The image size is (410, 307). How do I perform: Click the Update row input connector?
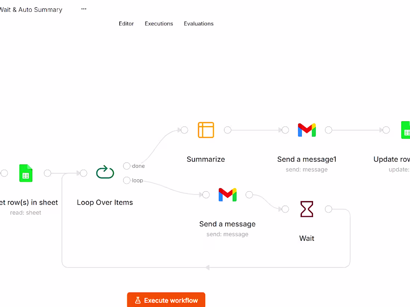[x=386, y=130]
